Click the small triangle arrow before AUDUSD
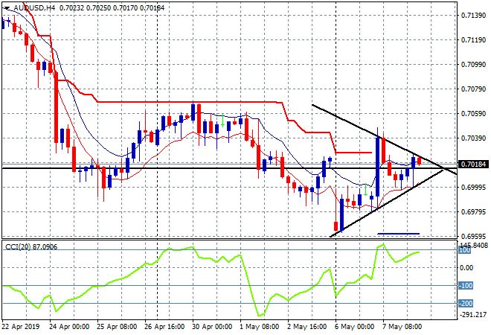 (x=7, y=8)
